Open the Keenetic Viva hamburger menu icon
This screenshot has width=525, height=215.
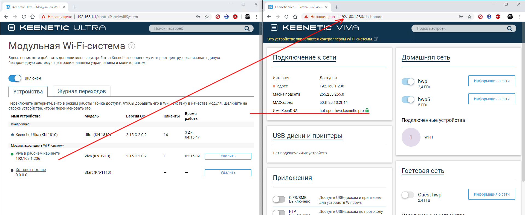pyautogui.click(x=274, y=28)
